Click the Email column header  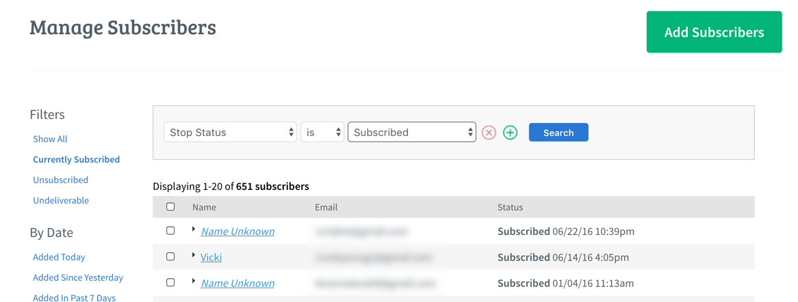[x=326, y=207]
